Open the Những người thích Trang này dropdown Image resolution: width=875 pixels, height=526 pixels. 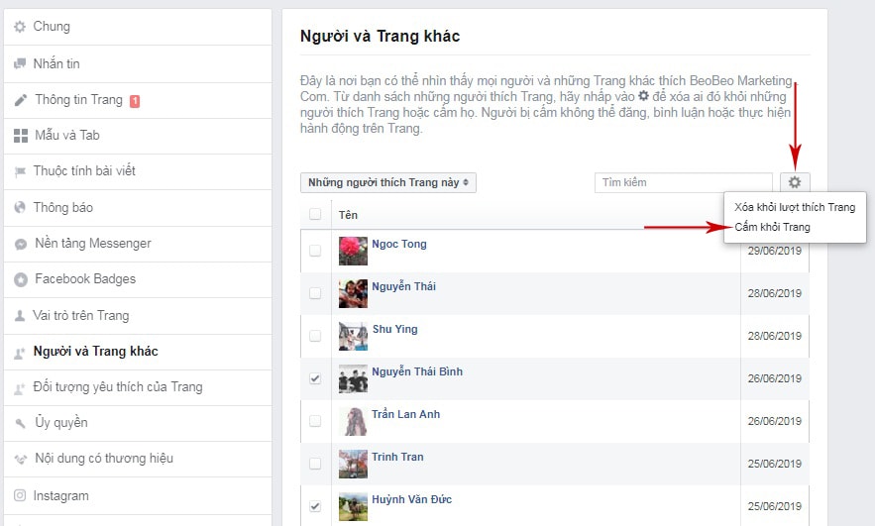point(388,183)
